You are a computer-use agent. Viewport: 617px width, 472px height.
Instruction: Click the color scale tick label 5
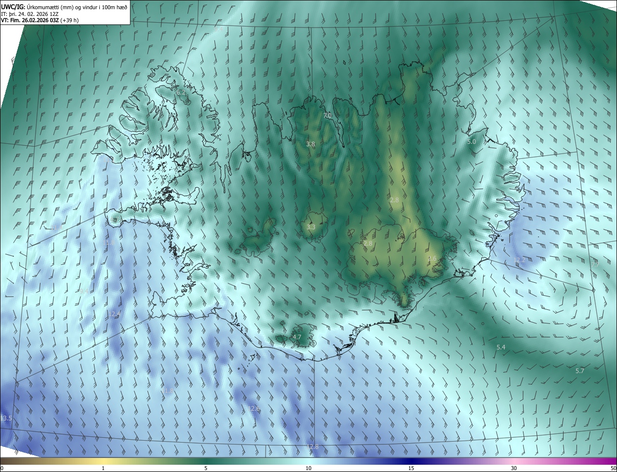(206, 468)
